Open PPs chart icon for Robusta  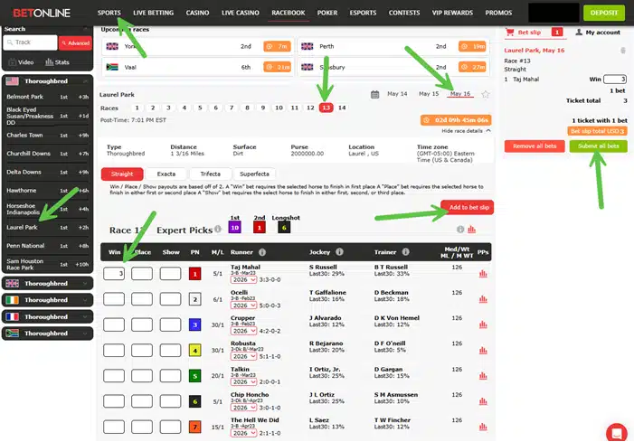pyautogui.click(x=483, y=351)
